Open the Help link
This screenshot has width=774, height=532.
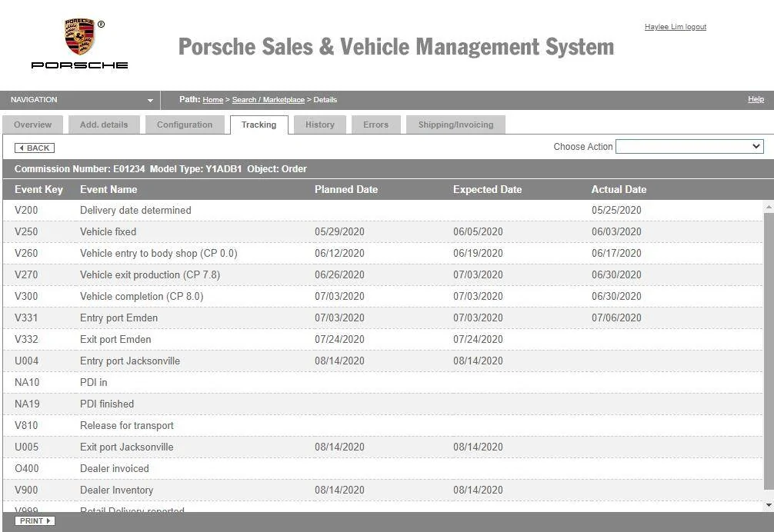[756, 99]
